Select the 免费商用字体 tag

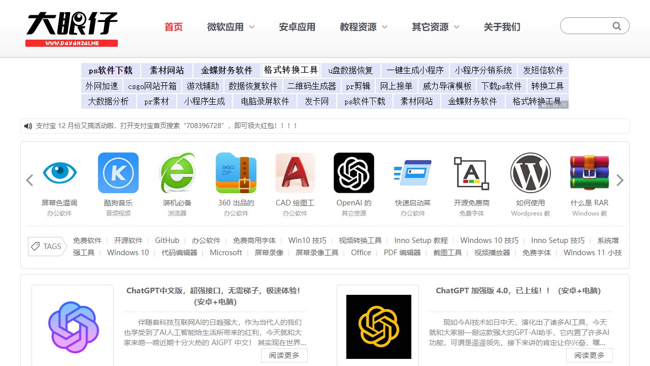point(254,240)
